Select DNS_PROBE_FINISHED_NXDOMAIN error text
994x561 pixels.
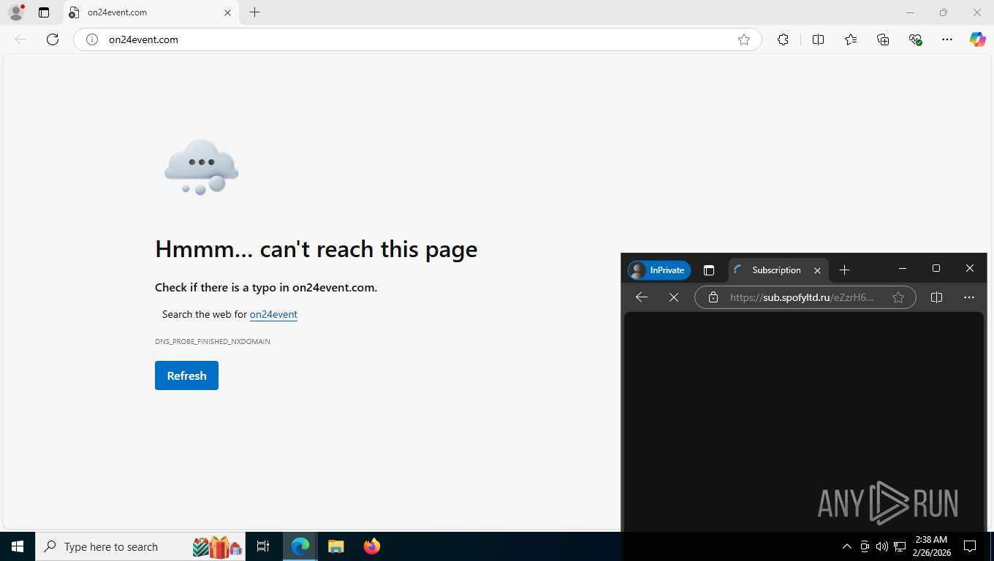(213, 341)
